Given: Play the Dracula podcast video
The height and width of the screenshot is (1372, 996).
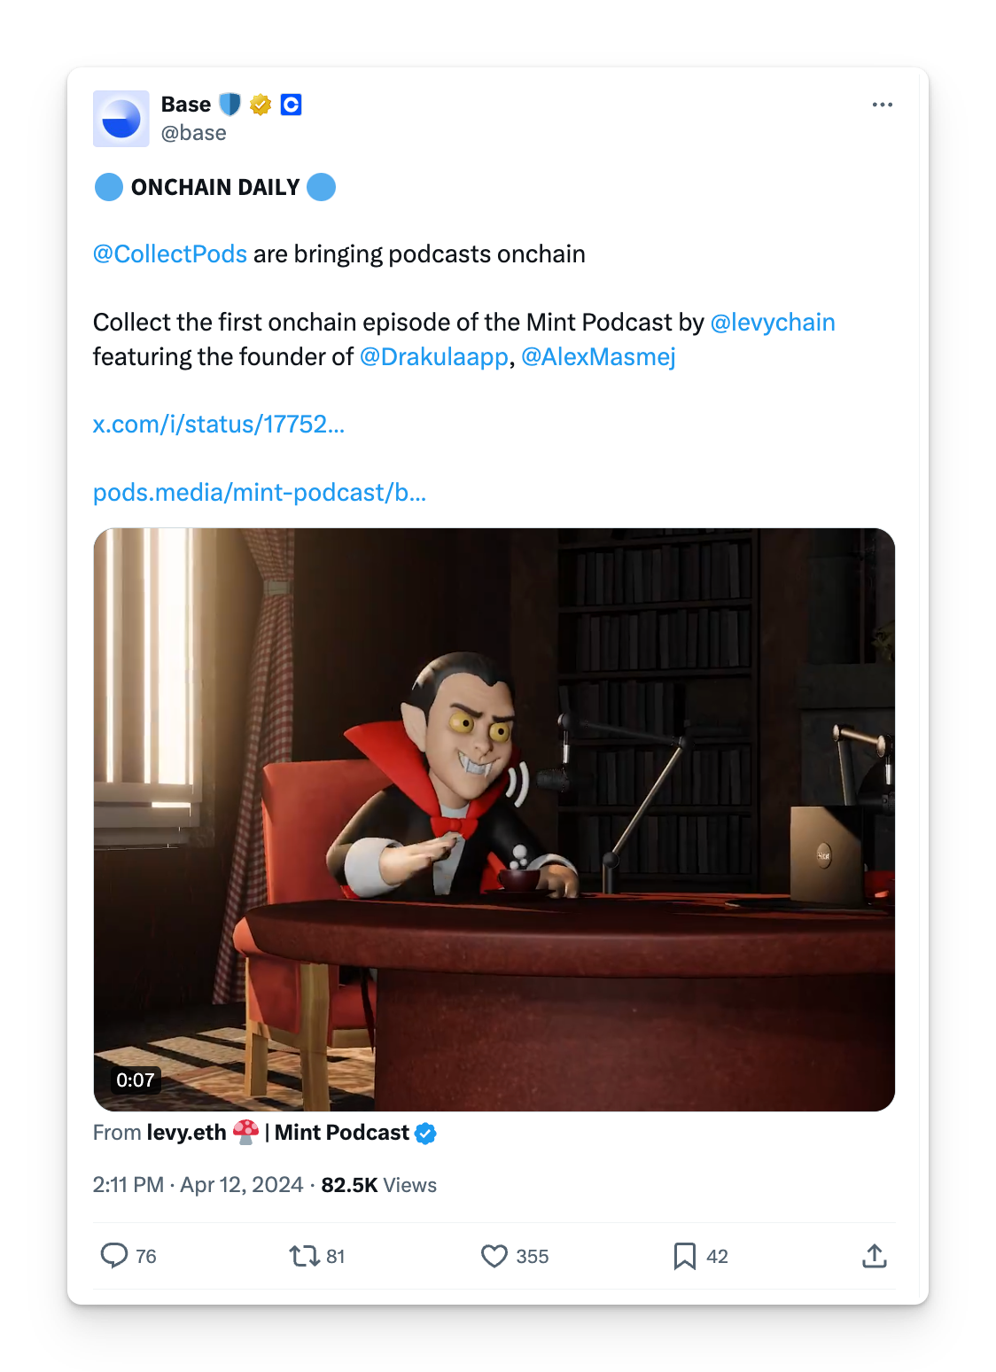Looking at the screenshot, I should pyautogui.click(x=494, y=820).
